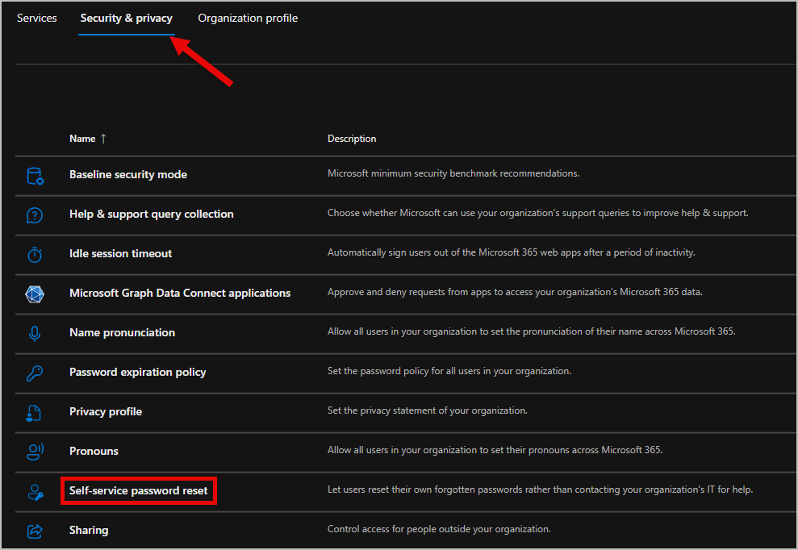
Task: Click the Password expiration policy key icon
Action: coord(35,372)
